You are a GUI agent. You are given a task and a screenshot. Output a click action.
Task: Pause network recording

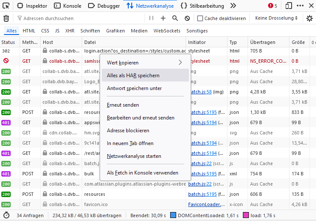coord(151,18)
